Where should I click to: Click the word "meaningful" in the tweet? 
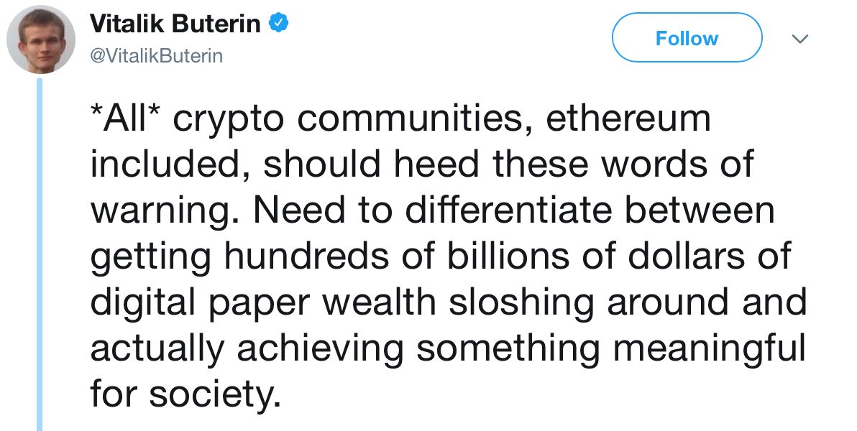coord(708,348)
